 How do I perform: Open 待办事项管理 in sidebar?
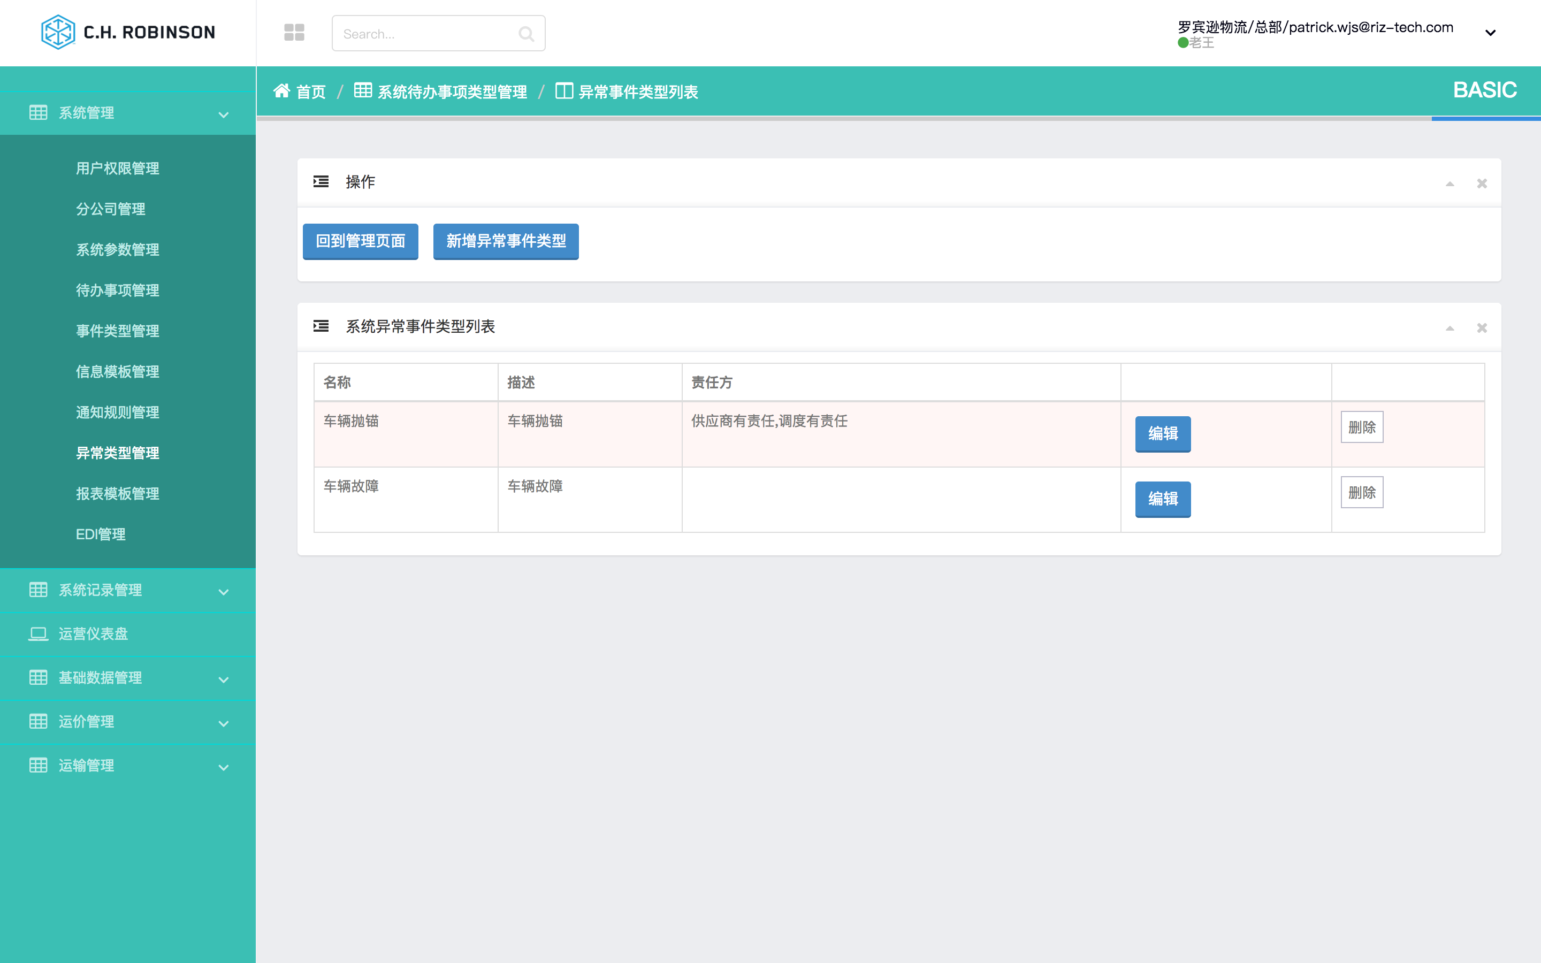(x=118, y=291)
